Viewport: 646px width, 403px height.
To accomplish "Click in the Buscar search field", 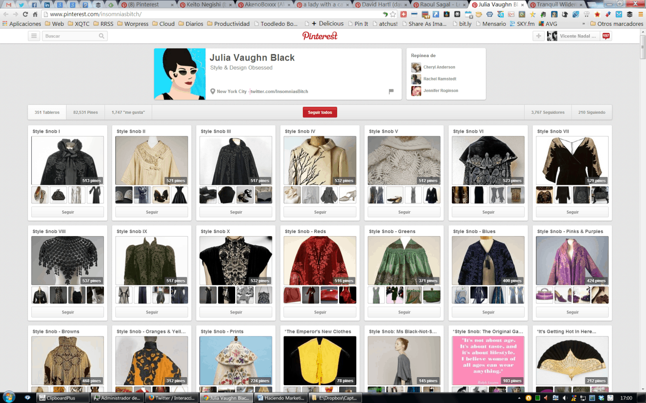I will tap(70, 36).
